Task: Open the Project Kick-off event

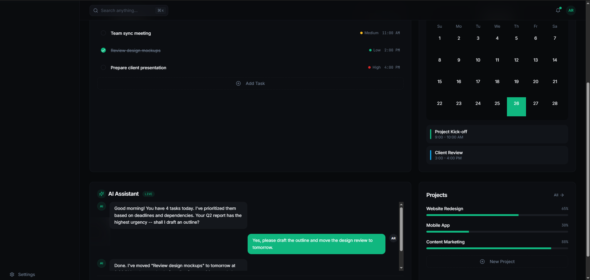Action: click(x=497, y=134)
